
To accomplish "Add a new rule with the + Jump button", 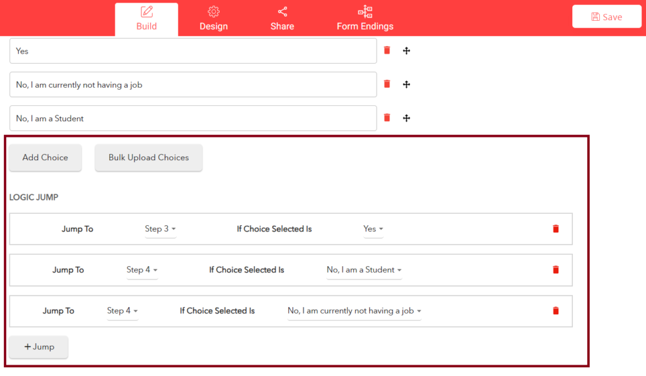I will (x=38, y=346).
